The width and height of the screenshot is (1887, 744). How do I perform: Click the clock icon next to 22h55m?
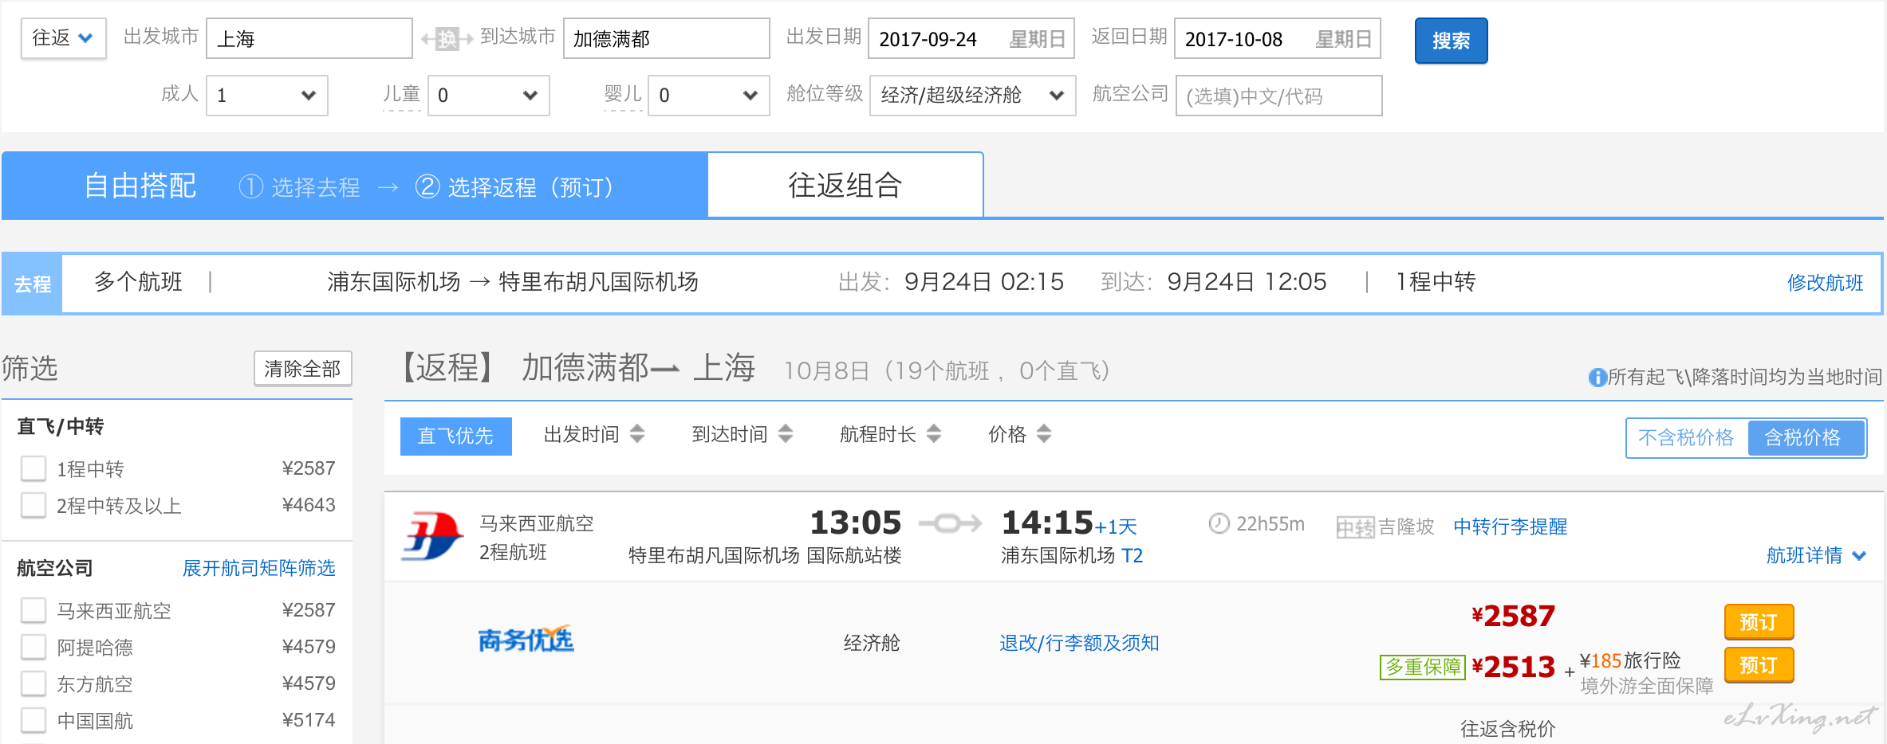click(x=1219, y=523)
